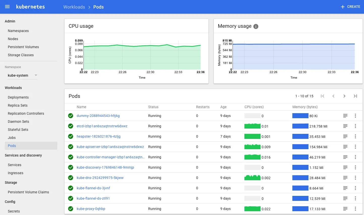Click the Memory usage info icon

click(256, 26)
